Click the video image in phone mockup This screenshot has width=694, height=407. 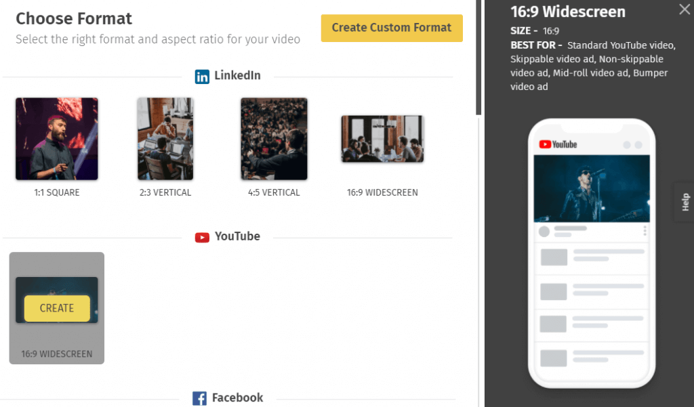pos(591,188)
